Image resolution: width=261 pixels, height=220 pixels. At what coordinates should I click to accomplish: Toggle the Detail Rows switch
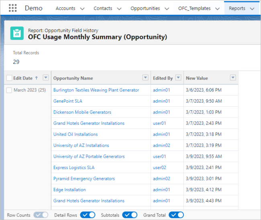coord(88,215)
